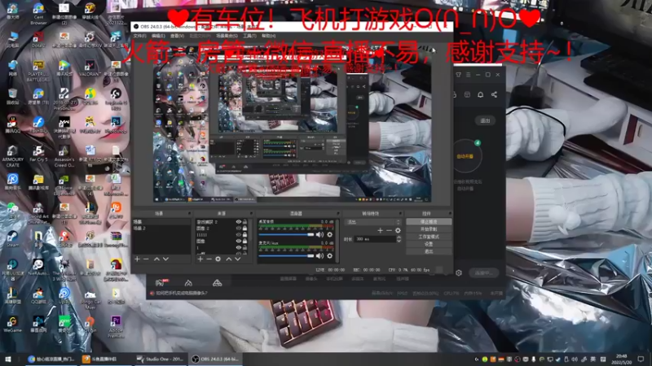The width and height of the screenshot is (652, 366).
Task: Open the File menu in OBS
Action: [139, 36]
